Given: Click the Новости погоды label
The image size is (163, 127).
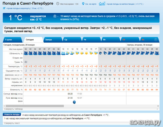Looking at the screenshot, I should [x=12, y=114].
